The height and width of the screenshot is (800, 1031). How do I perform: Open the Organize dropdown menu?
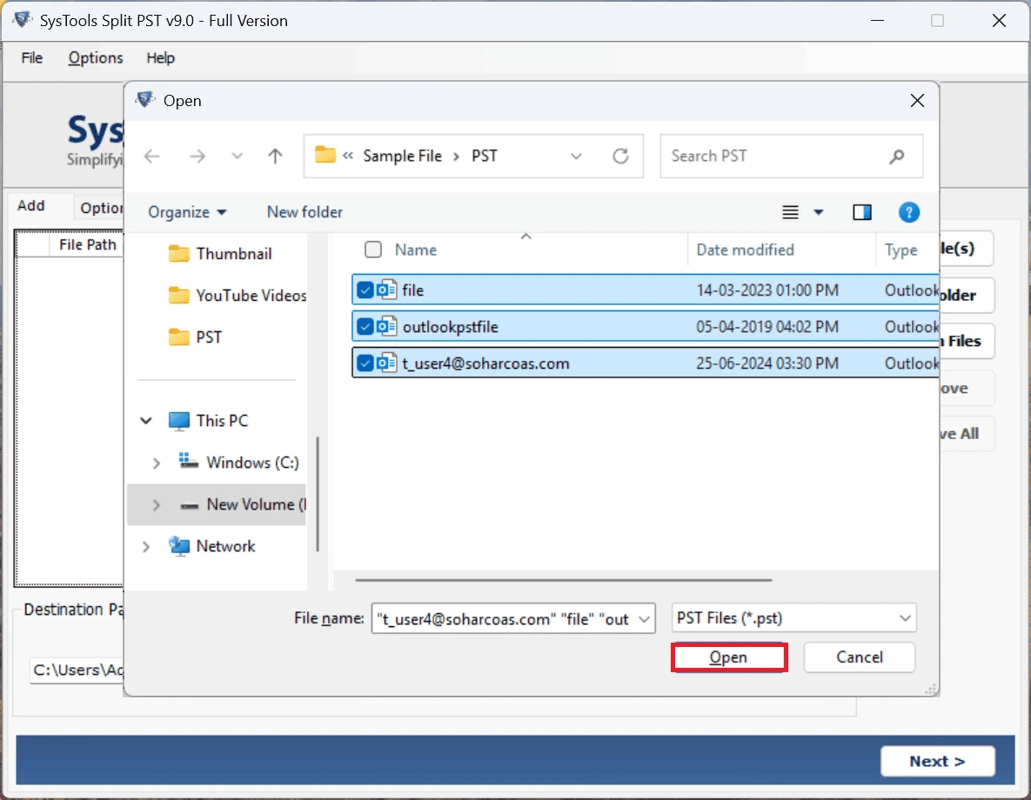coord(187,212)
